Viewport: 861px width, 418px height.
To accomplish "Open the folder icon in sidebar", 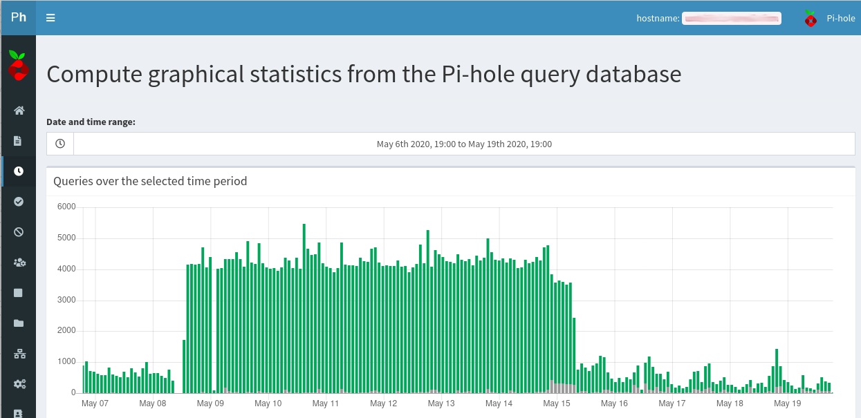I will [x=19, y=323].
